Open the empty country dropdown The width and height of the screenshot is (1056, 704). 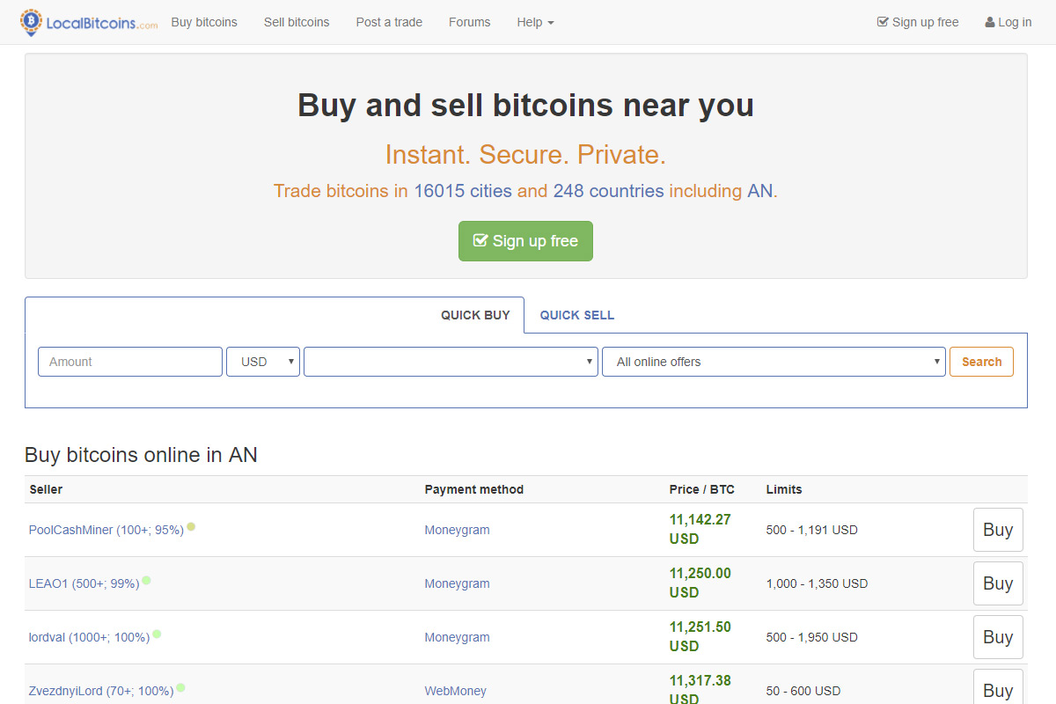pyautogui.click(x=451, y=362)
